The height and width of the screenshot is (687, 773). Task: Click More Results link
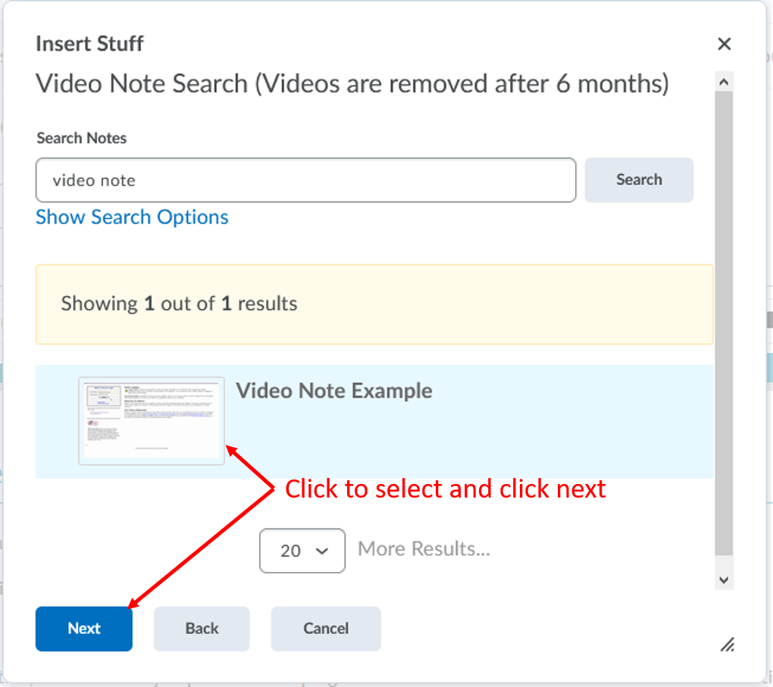pos(423,549)
